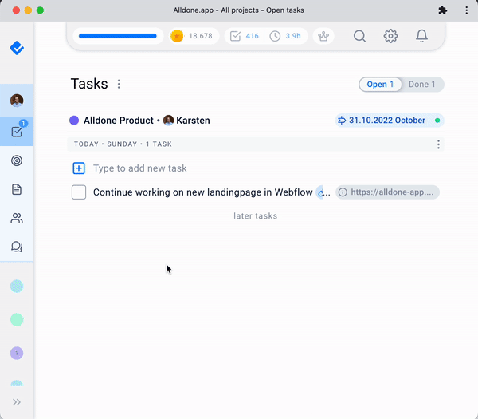Open settings gear icon
The height and width of the screenshot is (419, 478).
tap(390, 36)
